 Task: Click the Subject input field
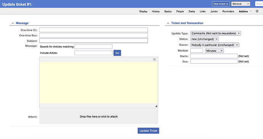tap(94, 41)
